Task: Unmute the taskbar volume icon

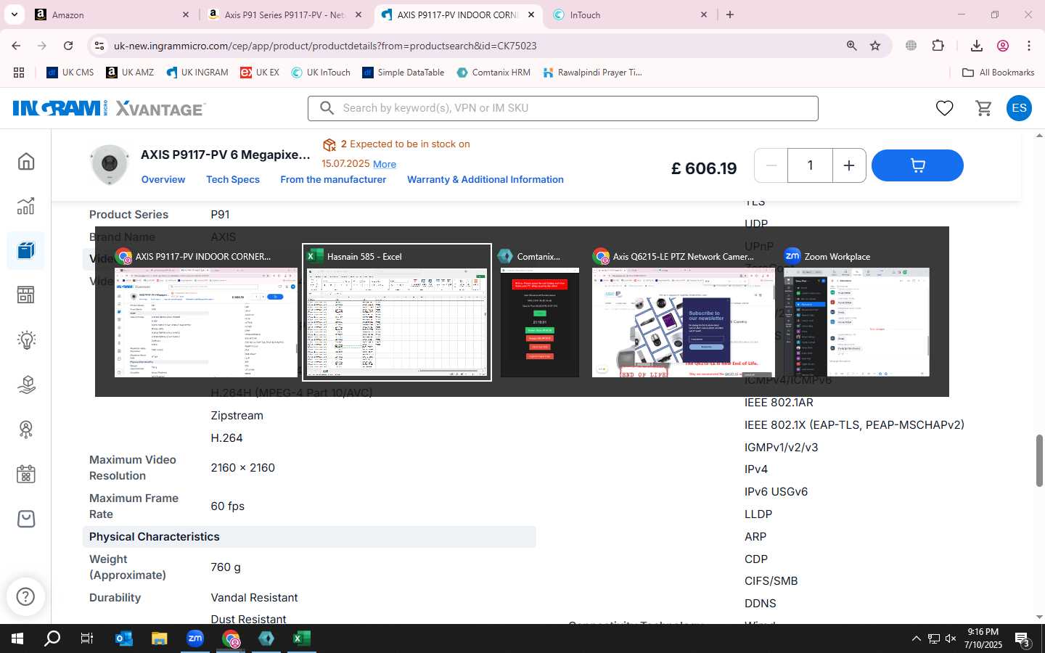Action: (951, 638)
